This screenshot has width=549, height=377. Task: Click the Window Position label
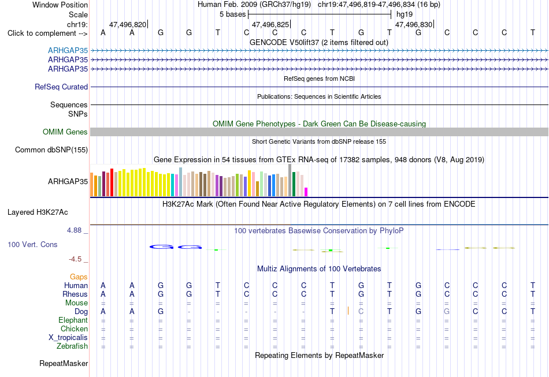pos(60,5)
